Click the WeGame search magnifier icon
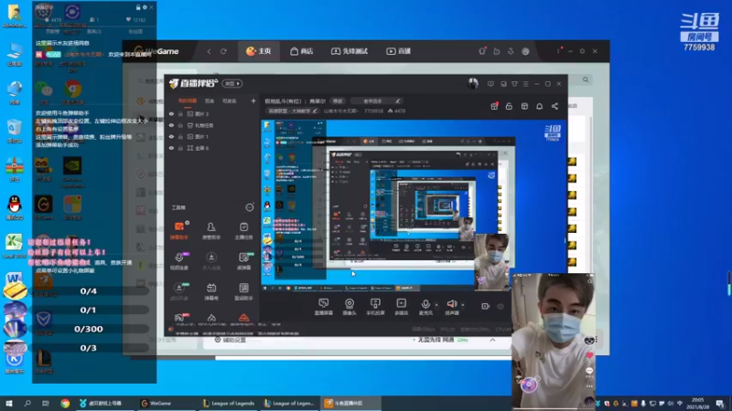The height and width of the screenshot is (411, 732). [x=586, y=79]
